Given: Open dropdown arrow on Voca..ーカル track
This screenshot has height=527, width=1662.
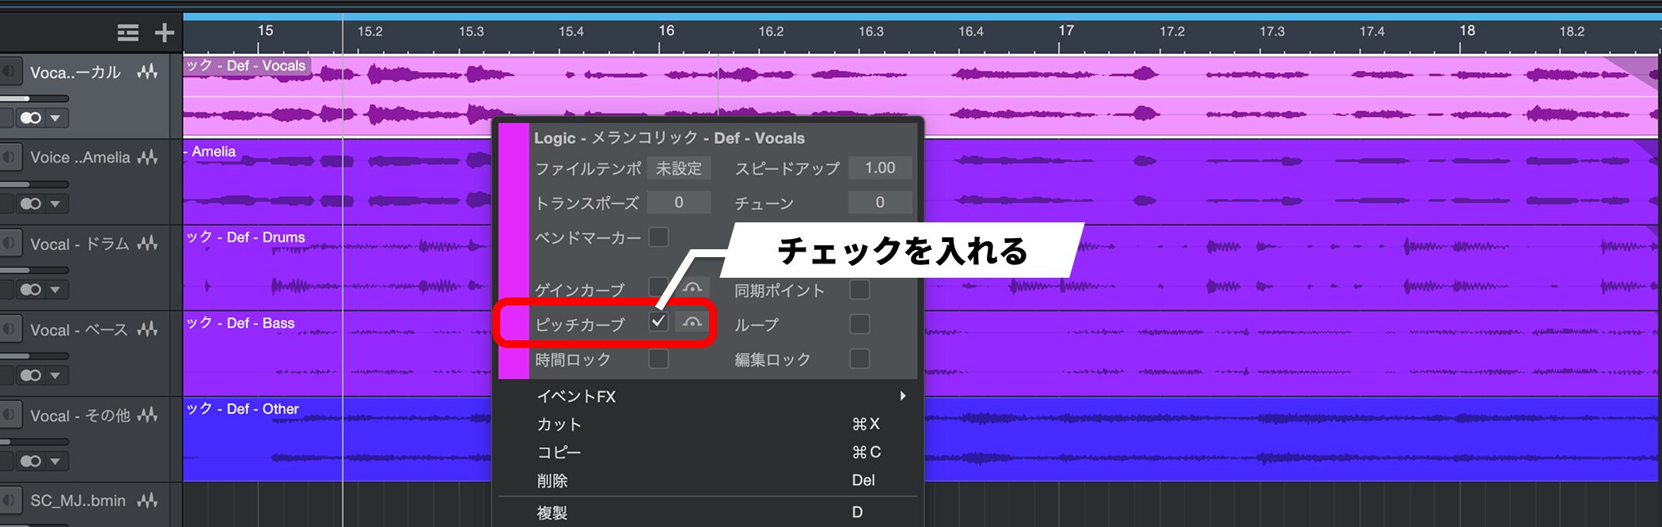Looking at the screenshot, I should pos(56,118).
